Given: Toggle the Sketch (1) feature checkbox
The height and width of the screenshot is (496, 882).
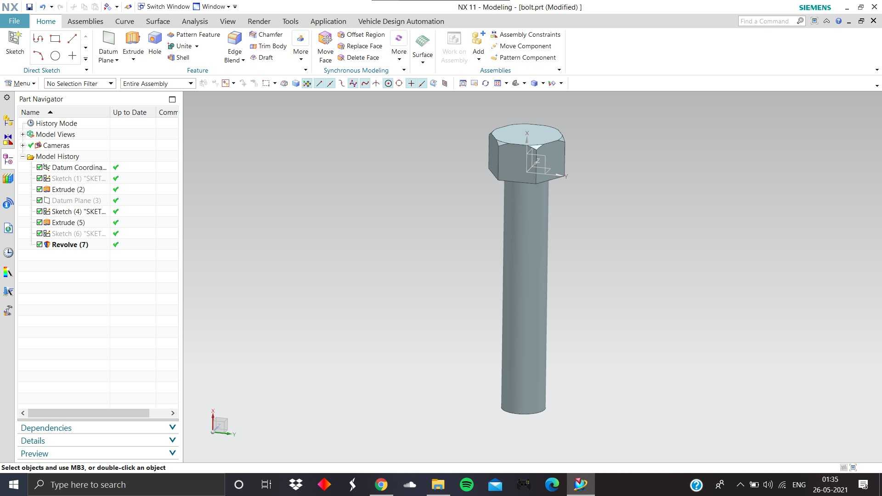Looking at the screenshot, I should click(40, 178).
